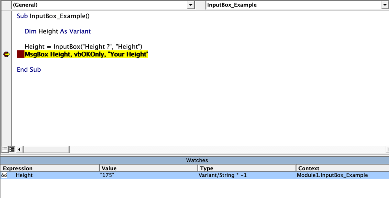Viewport: 389px width, 198px height.
Task: Click horizontal scrollbar left arrow
Action: 19,149
